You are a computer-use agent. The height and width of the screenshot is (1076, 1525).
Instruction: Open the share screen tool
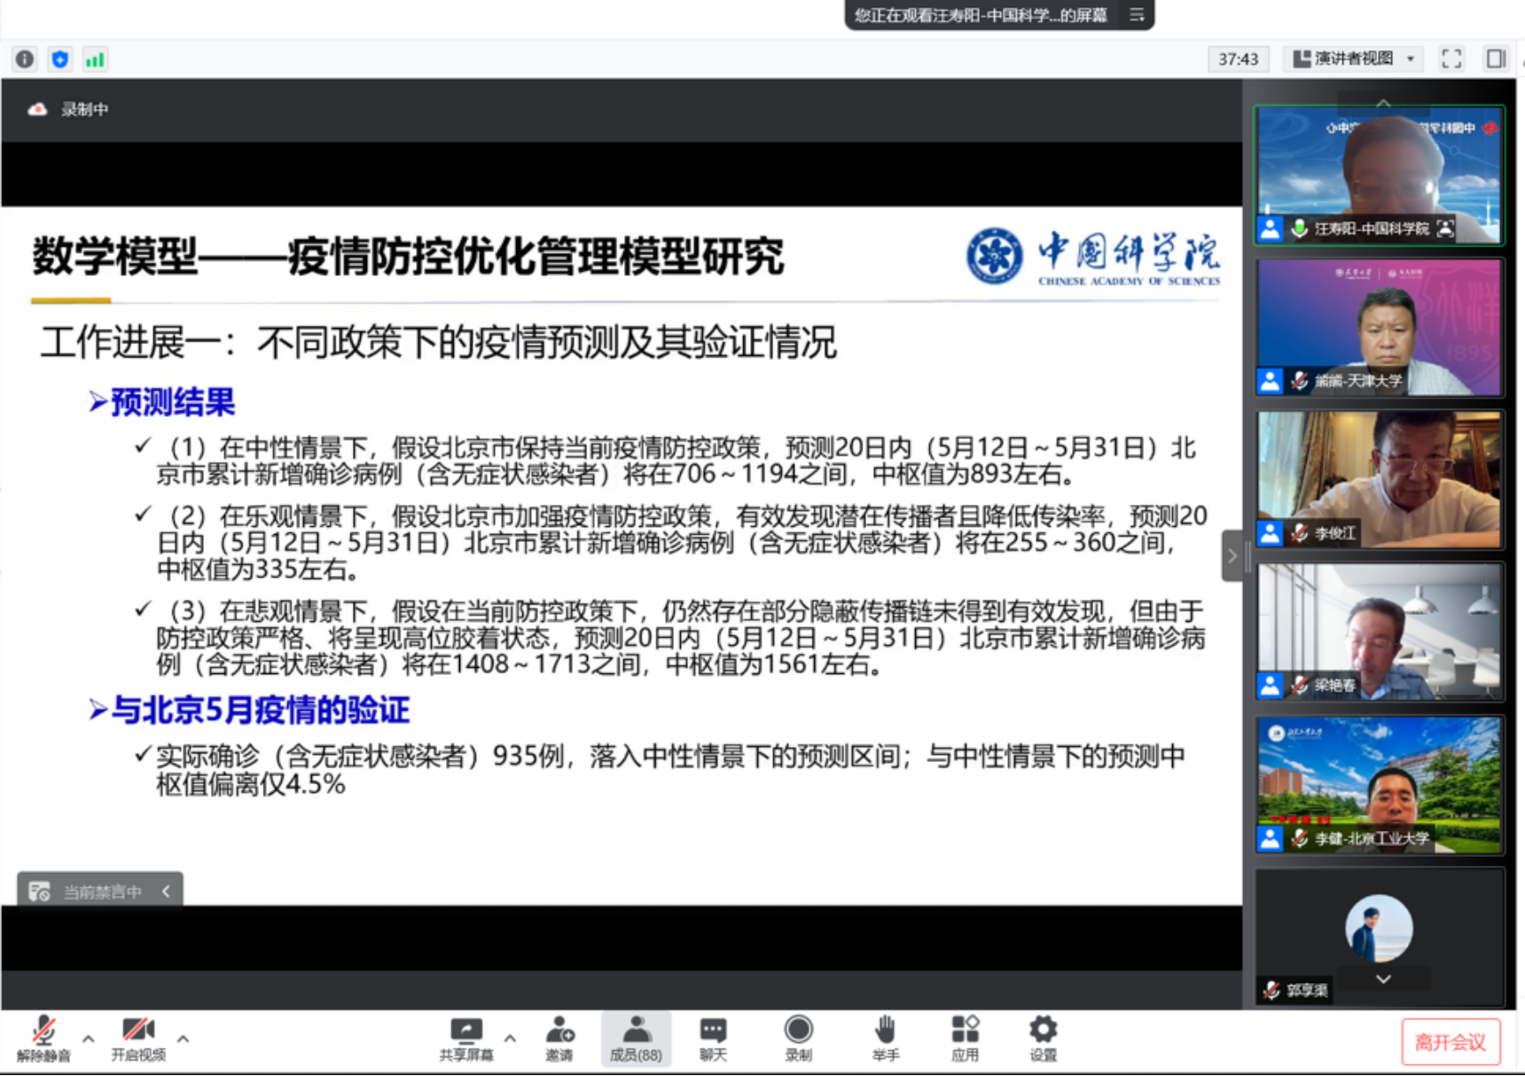465,1038
